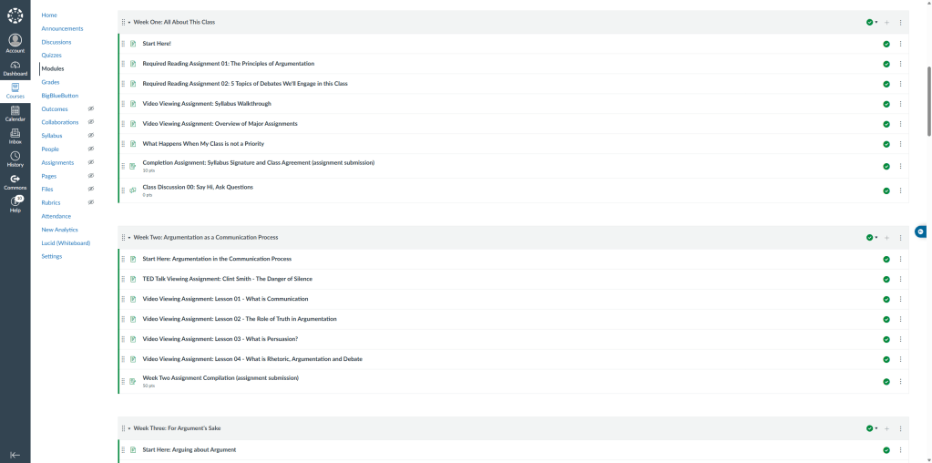Open the Inbox icon
Image resolution: width=932 pixels, height=463 pixels.
(15, 136)
